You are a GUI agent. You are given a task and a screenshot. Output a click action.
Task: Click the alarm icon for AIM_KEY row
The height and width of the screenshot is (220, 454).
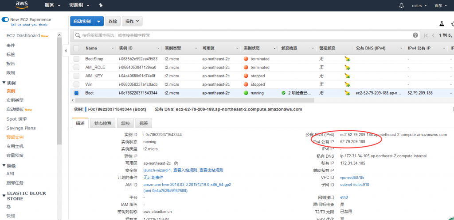[x=347, y=76]
